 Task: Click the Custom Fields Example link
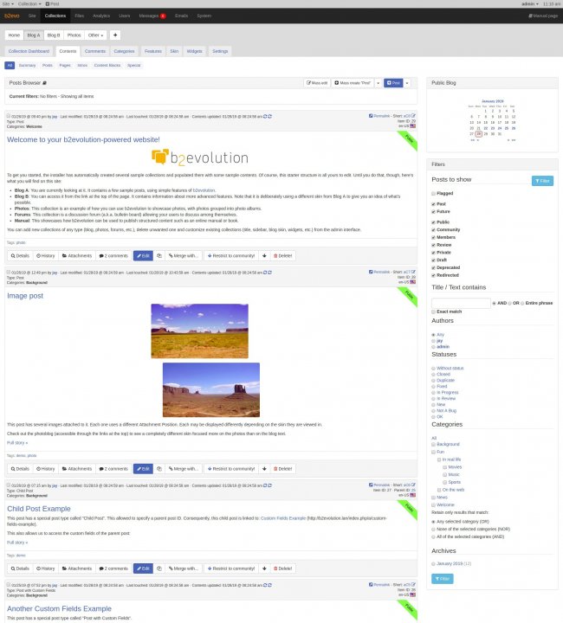click(283, 518)
